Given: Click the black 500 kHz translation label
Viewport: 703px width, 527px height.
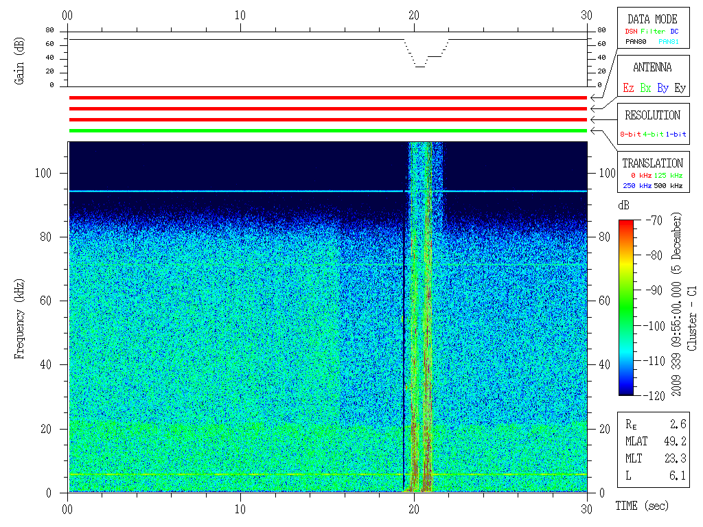Looking at the screenshot, I should 668,185.
